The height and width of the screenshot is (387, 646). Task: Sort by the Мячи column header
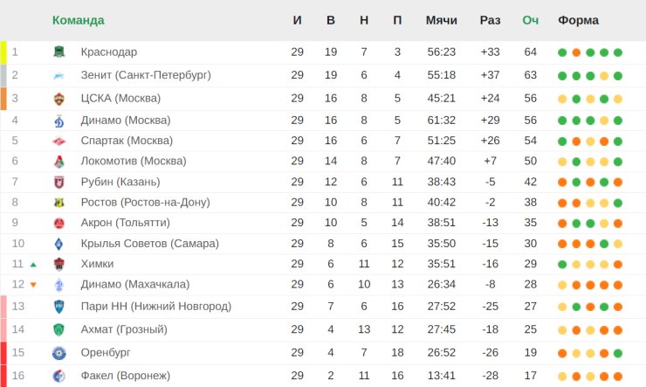tap(441, 20)
